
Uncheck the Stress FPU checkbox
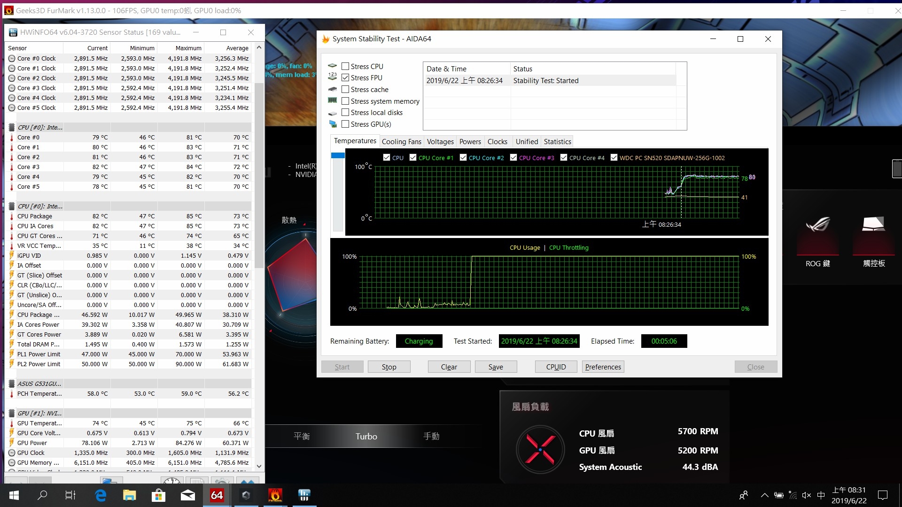point(345,77)
